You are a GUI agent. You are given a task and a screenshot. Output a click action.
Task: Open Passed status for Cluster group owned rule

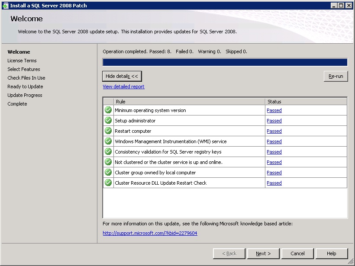tap(274, 173)
